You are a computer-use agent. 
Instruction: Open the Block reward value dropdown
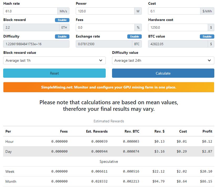click(x=54, y=60)
